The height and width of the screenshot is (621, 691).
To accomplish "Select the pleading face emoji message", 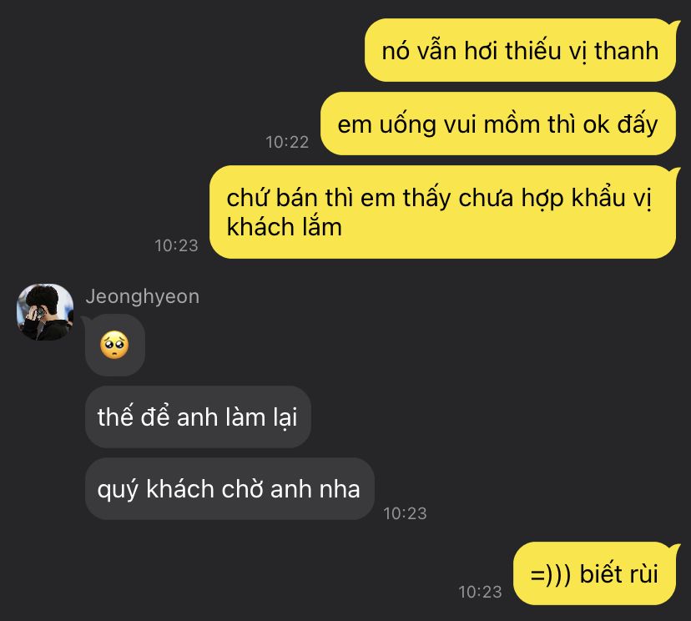I will click(115, 345).
